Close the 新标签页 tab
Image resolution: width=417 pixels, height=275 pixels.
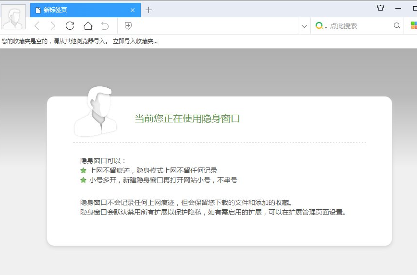tap(133, 10)
